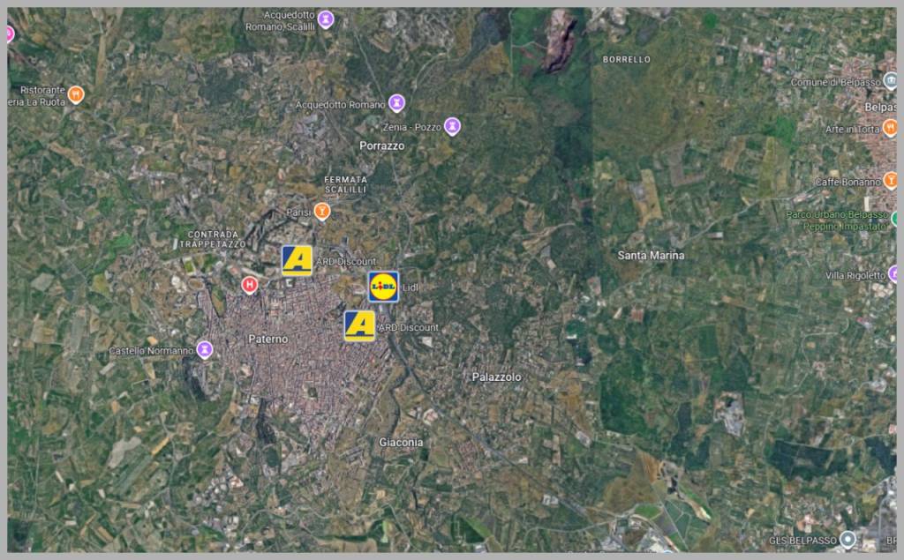Select the northern ARD Discount logo marker
The width and height of the screenshot is (904, 560).
(x=297, y=260)
